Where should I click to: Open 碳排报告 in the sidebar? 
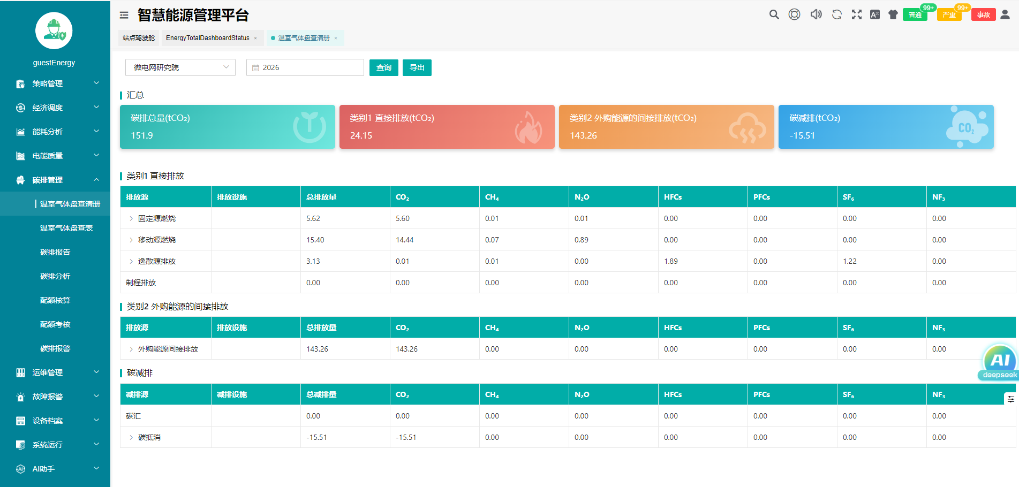click(x=55, y=252)
